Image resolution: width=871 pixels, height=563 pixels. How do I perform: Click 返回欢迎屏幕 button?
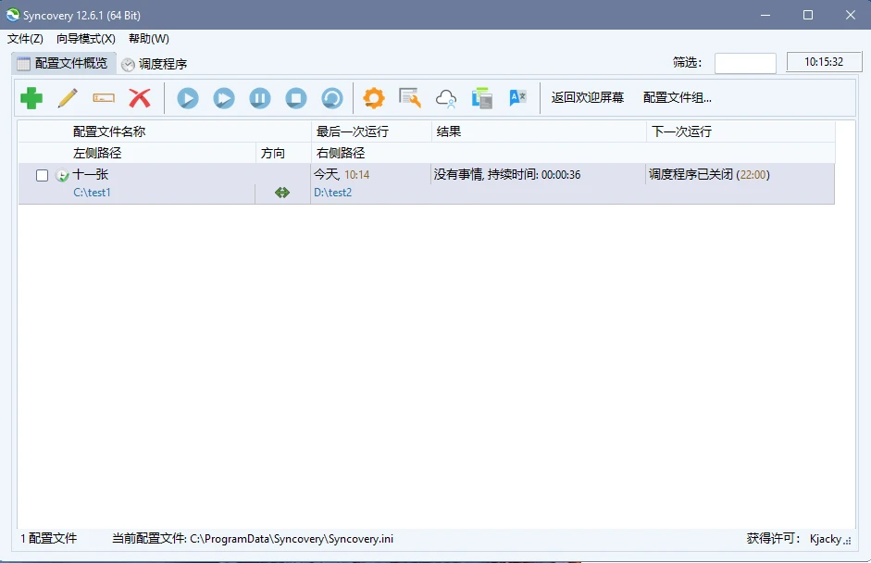(587, 98)
